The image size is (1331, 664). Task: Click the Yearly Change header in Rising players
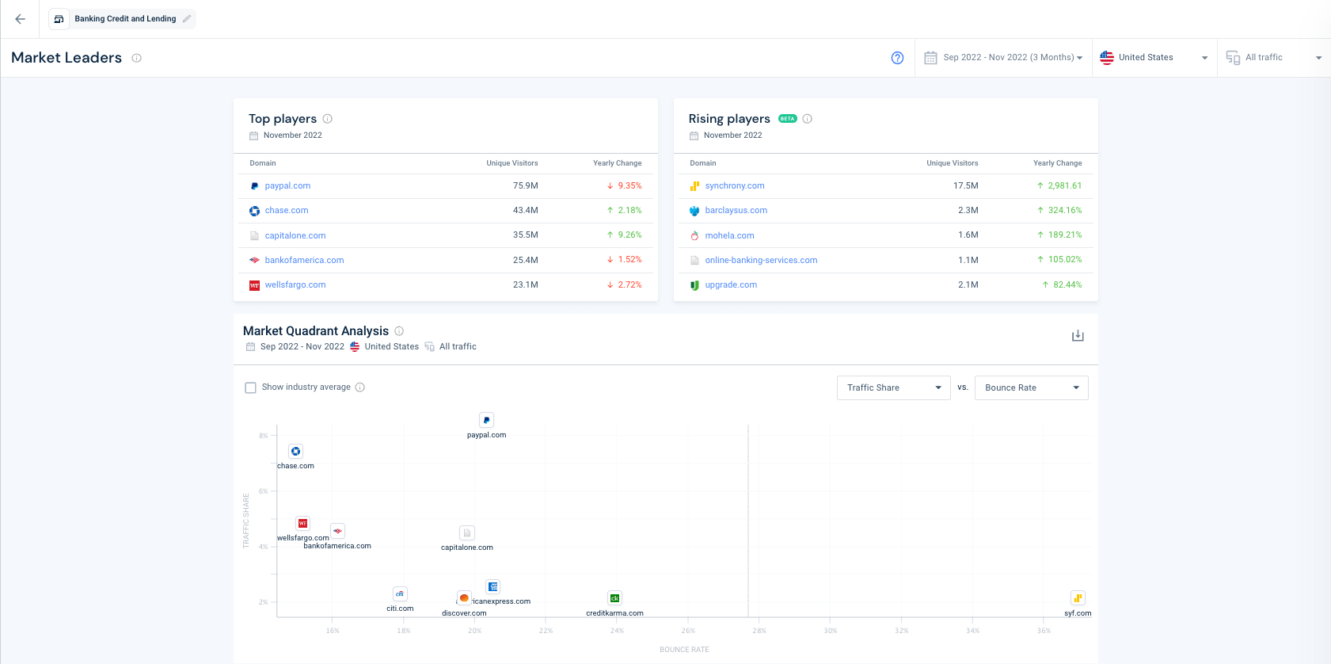pyautogui.click(x=1057, y=163)
